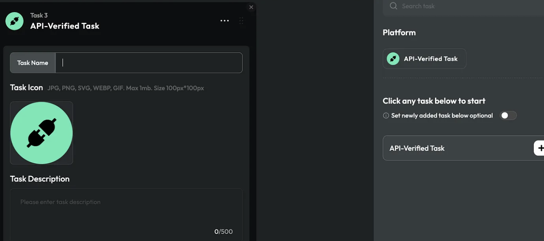Open the three-dot more options menu
544x241 pixels.
coord(224,21)
